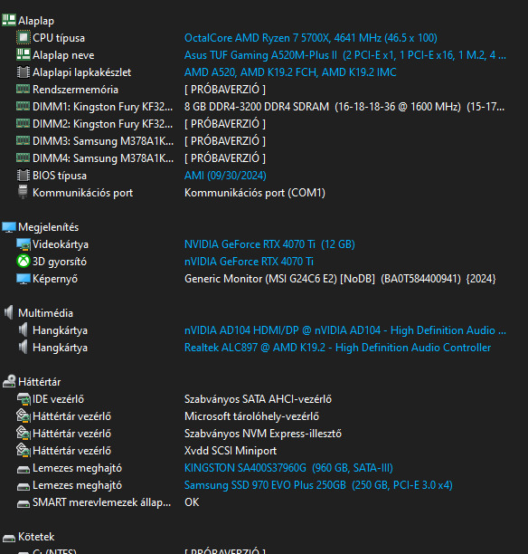The image size is (528, 554).
Task: Select the Háttértár section header
Action: [39, 382]
